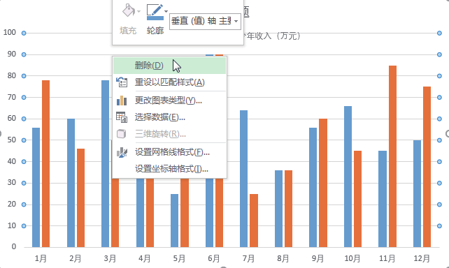Select the orange 11月 bar
This screenshot has width=449, height=268.
tap(392, 156)
